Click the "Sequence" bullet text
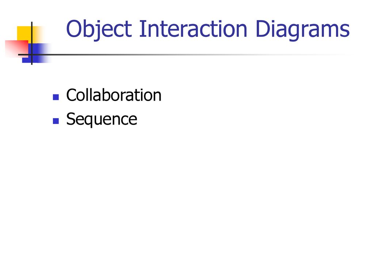Image resolution: width=374 pixels, height=280 pixels. [102, 119]
